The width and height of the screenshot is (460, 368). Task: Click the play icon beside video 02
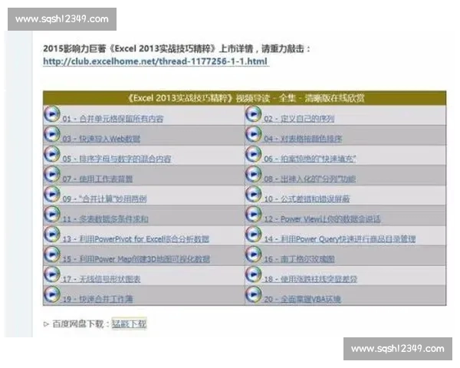253,114
